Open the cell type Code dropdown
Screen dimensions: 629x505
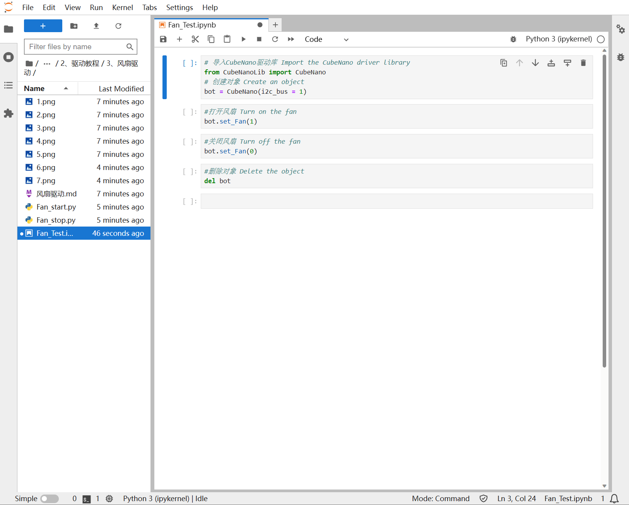point(326,39)
